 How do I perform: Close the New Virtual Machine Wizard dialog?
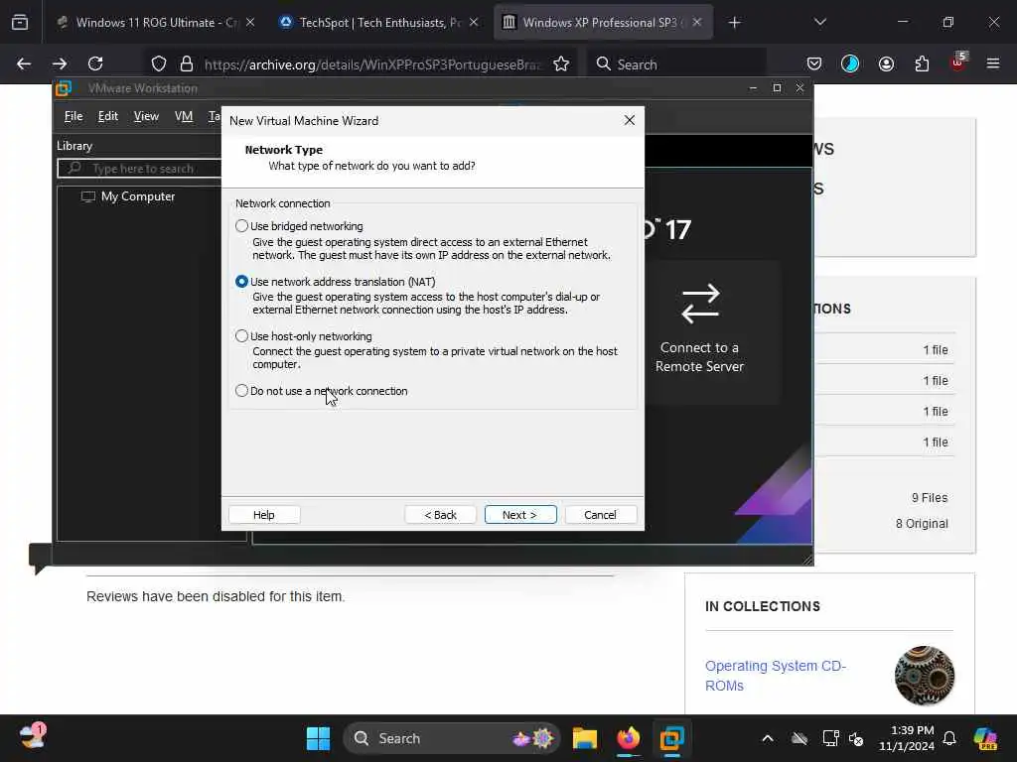point(629,120)
